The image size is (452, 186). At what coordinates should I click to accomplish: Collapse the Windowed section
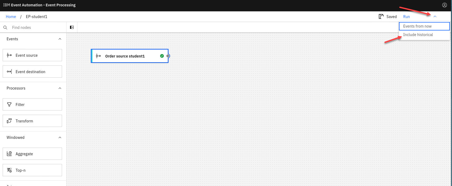pos(60,138)
